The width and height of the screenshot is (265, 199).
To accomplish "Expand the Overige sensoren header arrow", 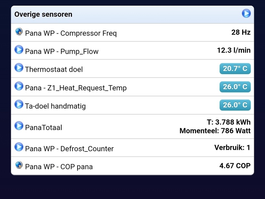I will pos(246,13).
